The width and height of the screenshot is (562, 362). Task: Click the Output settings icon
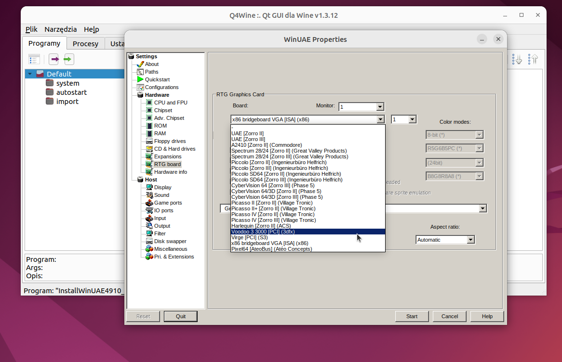pos(149,226)
